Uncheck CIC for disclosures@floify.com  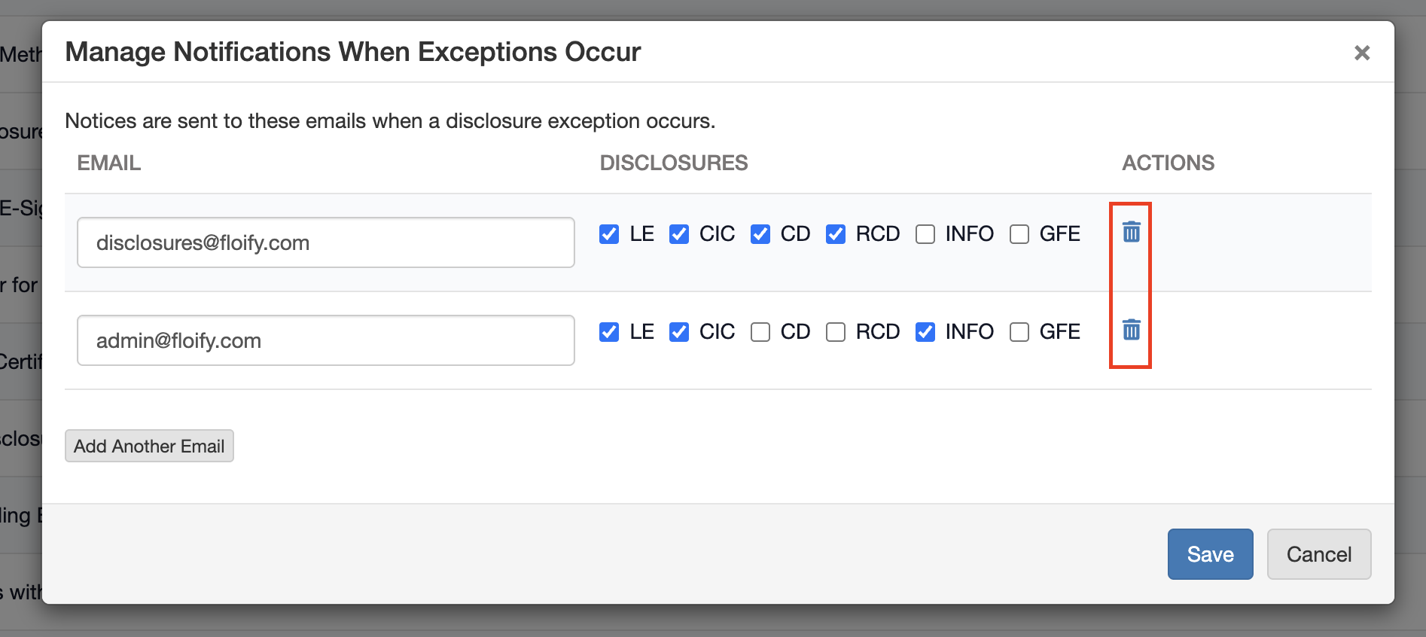[679, 234]
